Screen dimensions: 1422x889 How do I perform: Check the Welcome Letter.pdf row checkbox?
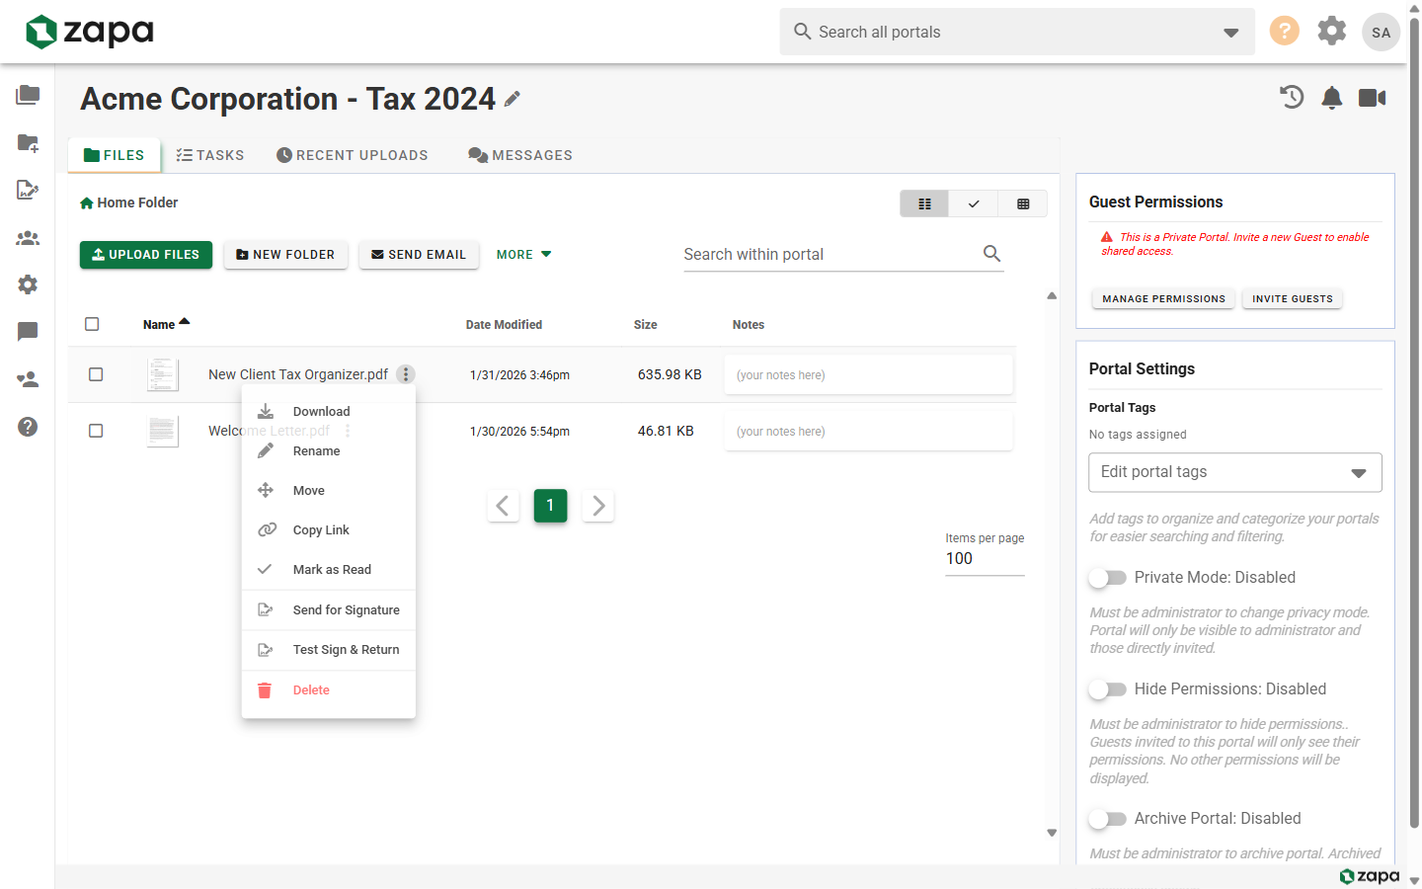[96, 431]
